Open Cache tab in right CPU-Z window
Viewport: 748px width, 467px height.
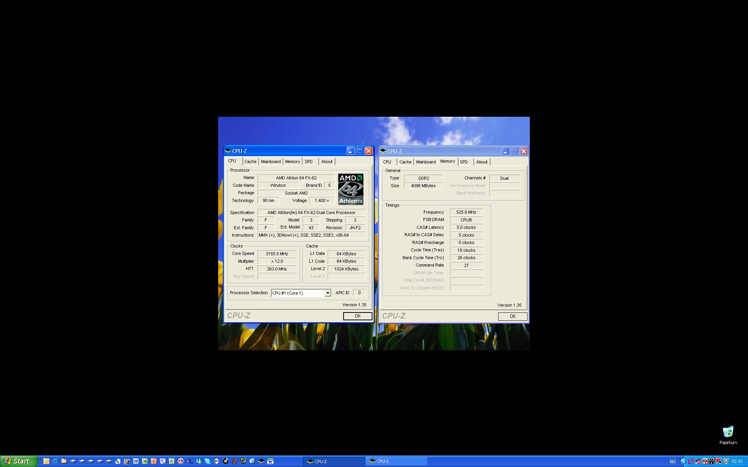click(x=405, y=162)
